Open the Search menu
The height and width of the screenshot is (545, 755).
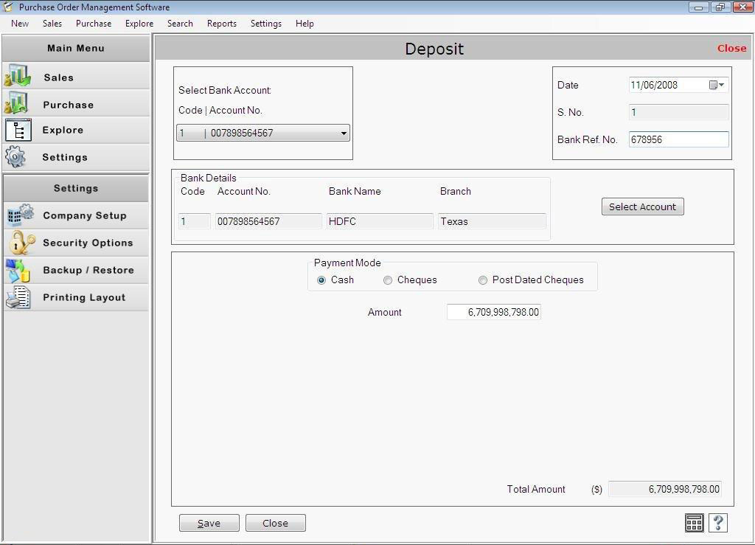coord(180,23)
